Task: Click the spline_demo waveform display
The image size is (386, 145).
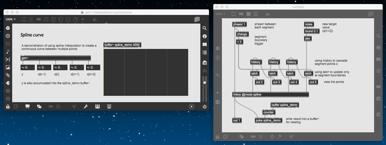Action: tap(146, 72)
